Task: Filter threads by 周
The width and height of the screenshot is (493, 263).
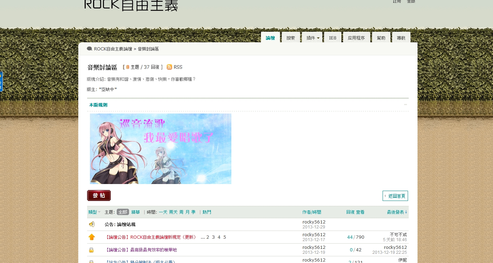Action: point(181,212)
